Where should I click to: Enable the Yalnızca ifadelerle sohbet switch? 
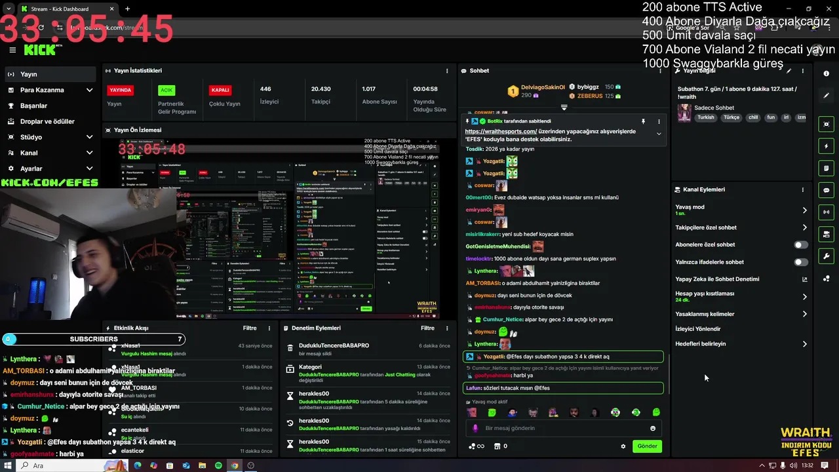pyautogui.click(x=801, y=262)
